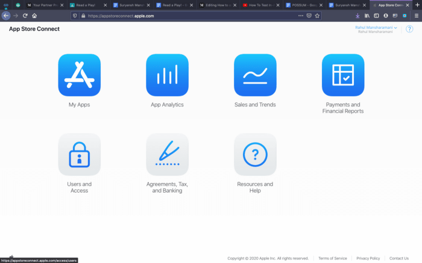Open the Users and Access padlock icon

(80, 155)
